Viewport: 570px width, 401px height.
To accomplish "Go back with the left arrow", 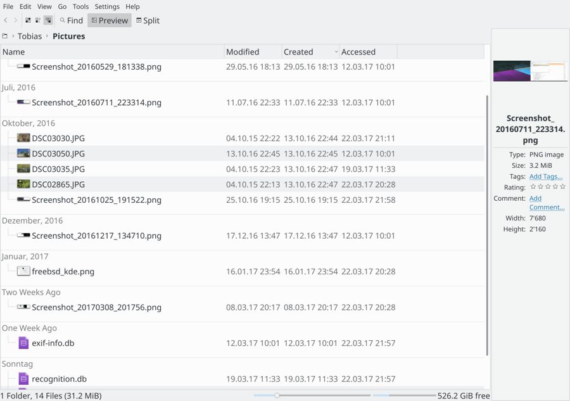I will point(6,20).
